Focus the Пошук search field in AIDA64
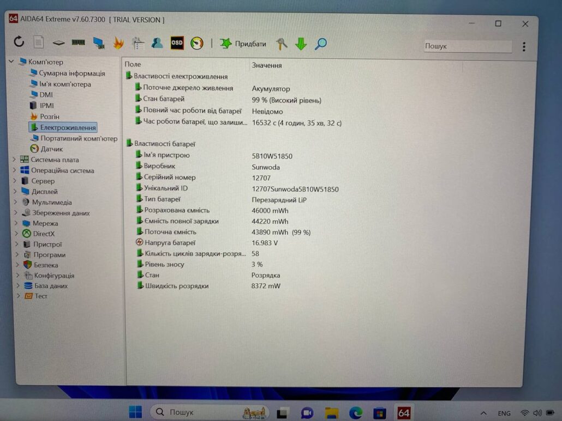Image resolution: width=562 pixels, height=421 pixels. [468, 46]
